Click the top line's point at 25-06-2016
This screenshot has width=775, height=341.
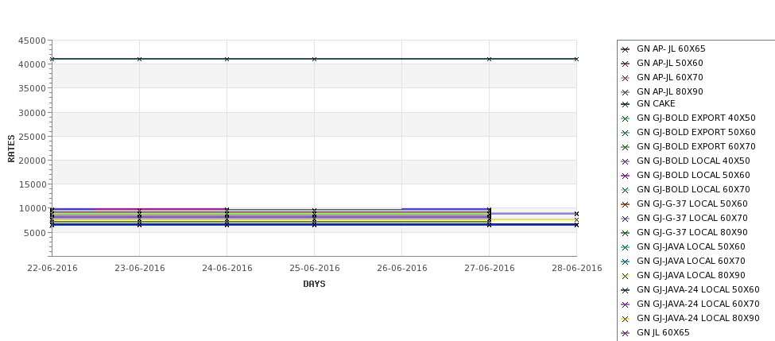pyautogui.click(x=314, y=60)
